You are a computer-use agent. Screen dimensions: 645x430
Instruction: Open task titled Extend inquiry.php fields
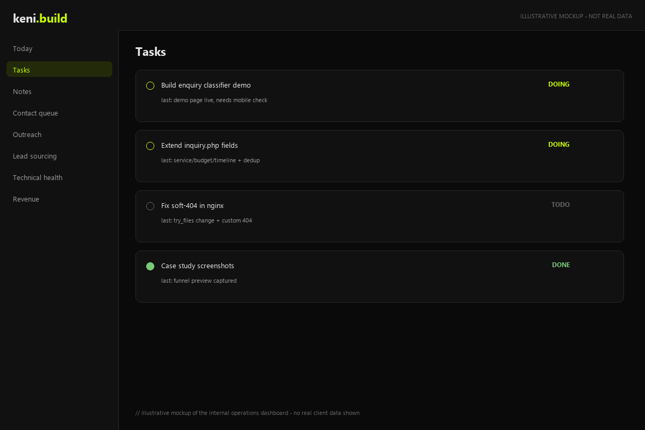[199, 146]
